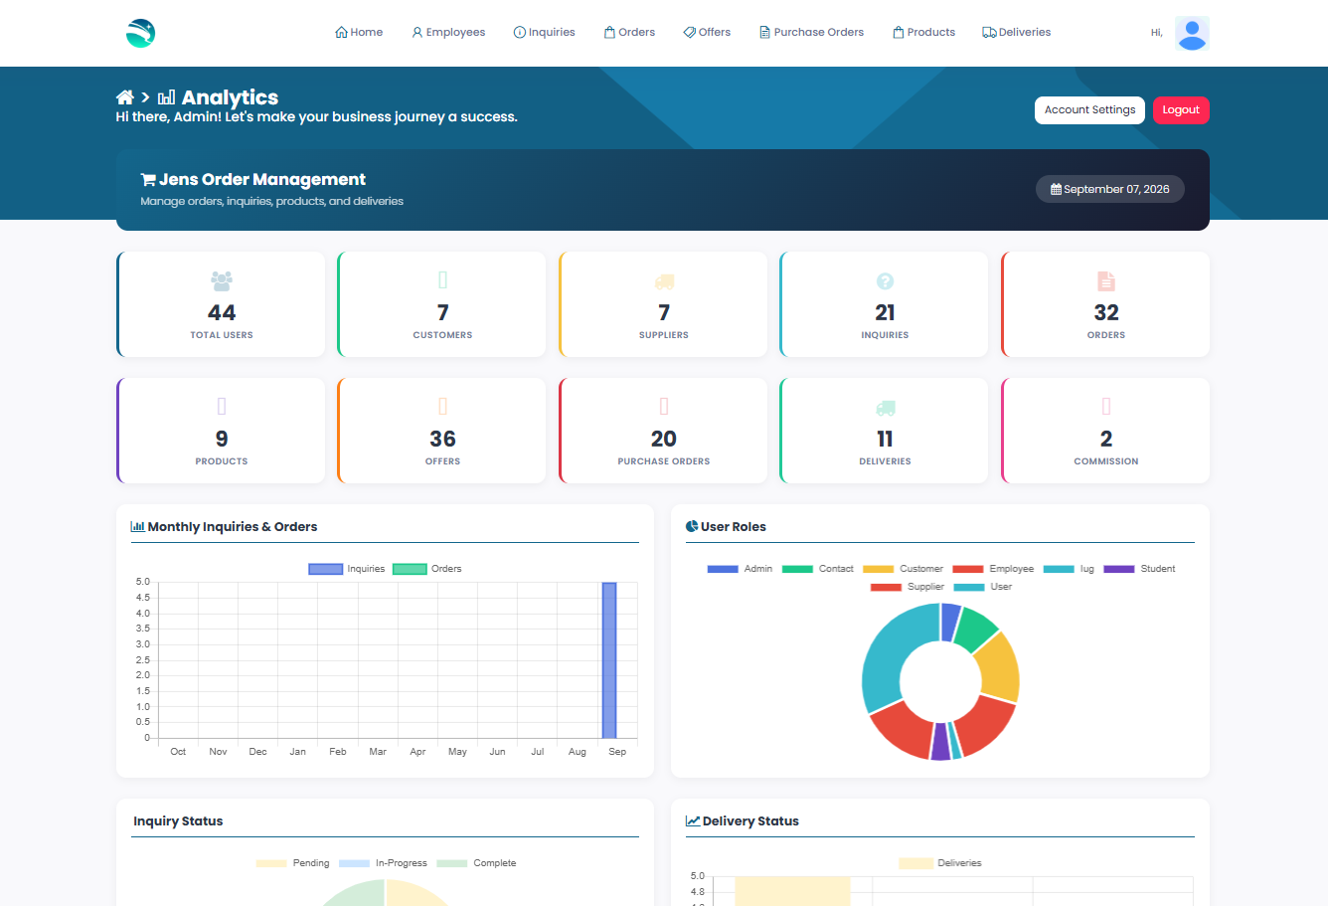Click the "Delivery Status" section heading text
This screenshot has width=1328, height=906.
750,821
